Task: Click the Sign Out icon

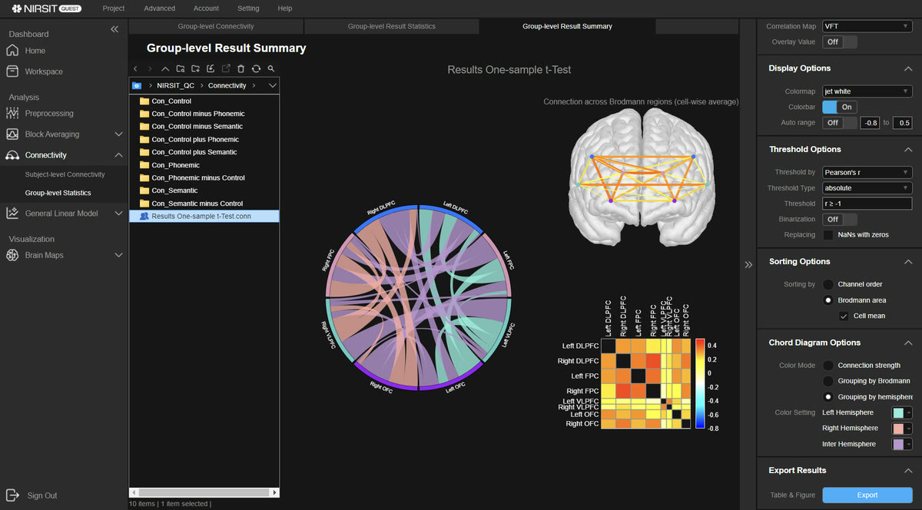Action: [x=12, y=495]
